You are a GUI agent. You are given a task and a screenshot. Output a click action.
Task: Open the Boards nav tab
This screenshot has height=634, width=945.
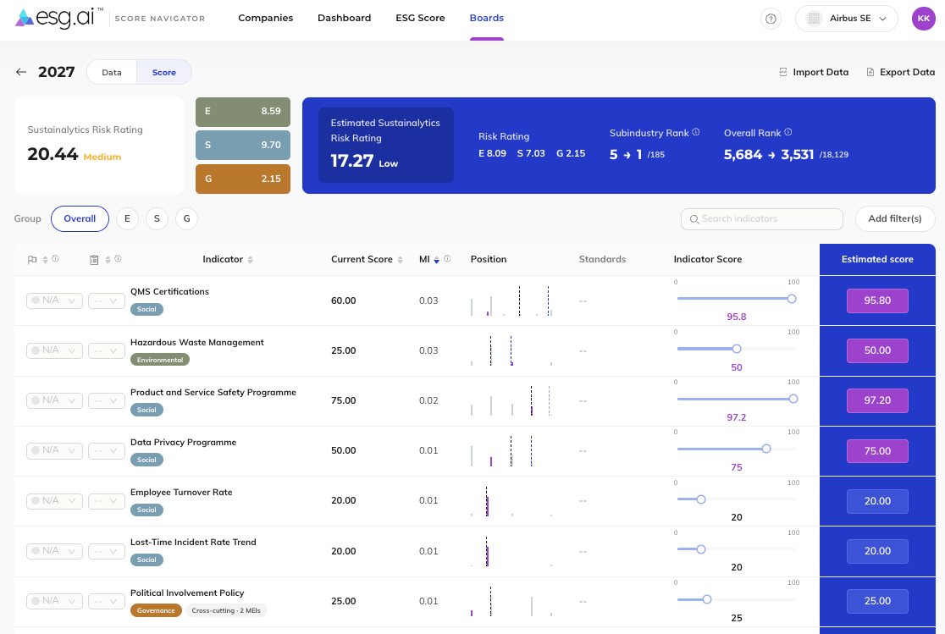click(x=486, y=18)
